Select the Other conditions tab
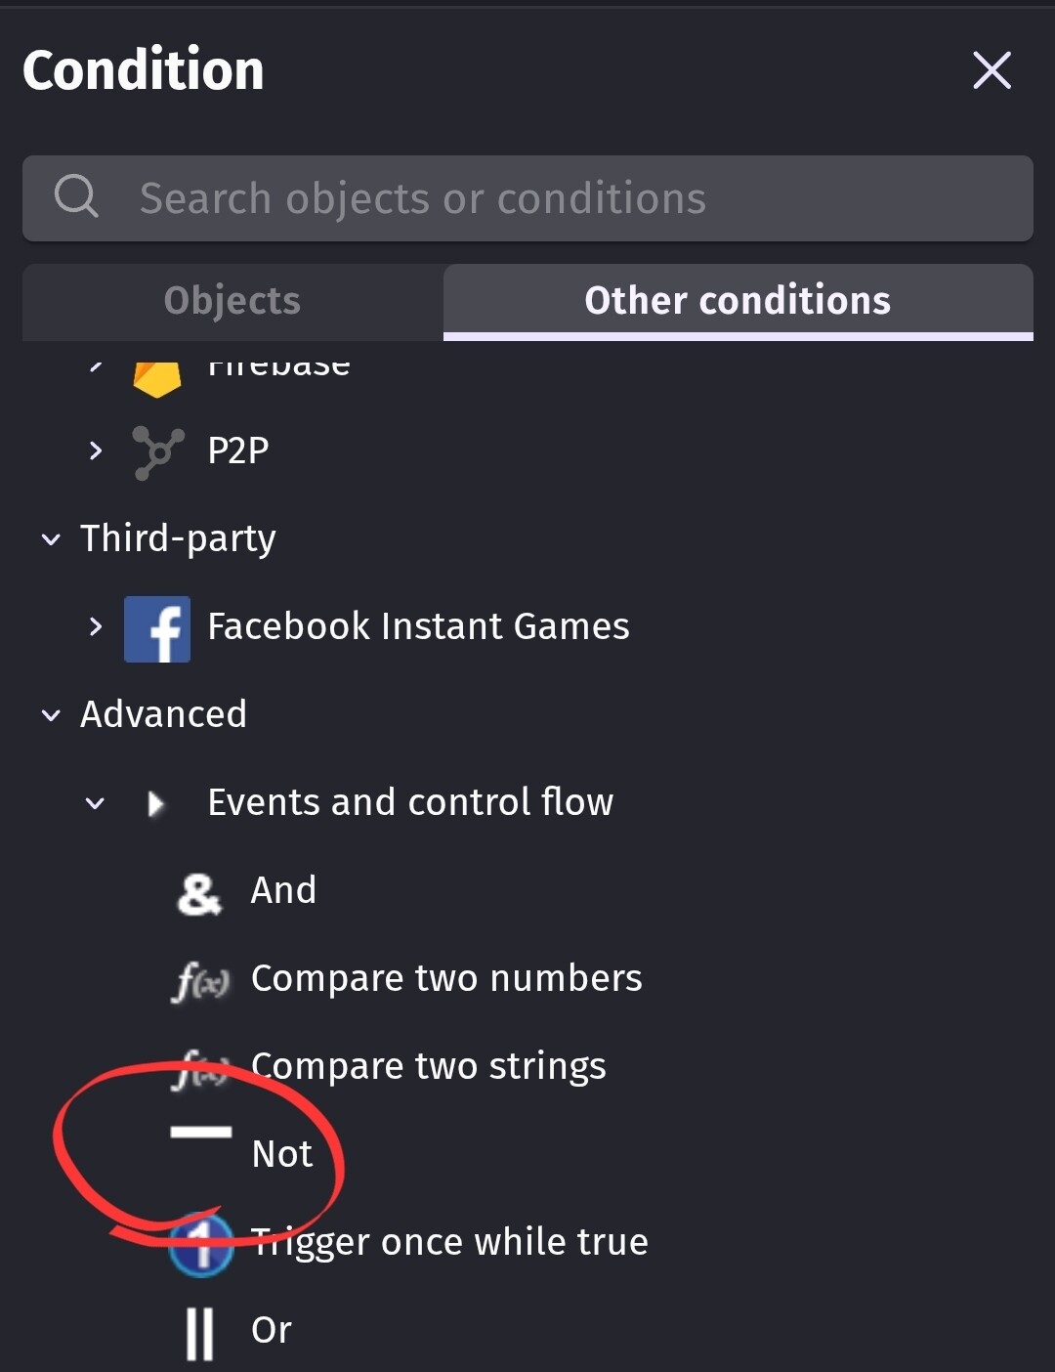The height and width of the screenshot is (1372, 1055). point(738,301)
